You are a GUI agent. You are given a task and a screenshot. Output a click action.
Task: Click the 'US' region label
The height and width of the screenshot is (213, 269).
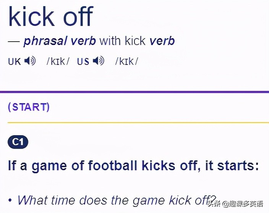pyautogui.click(x=83, y=61)
